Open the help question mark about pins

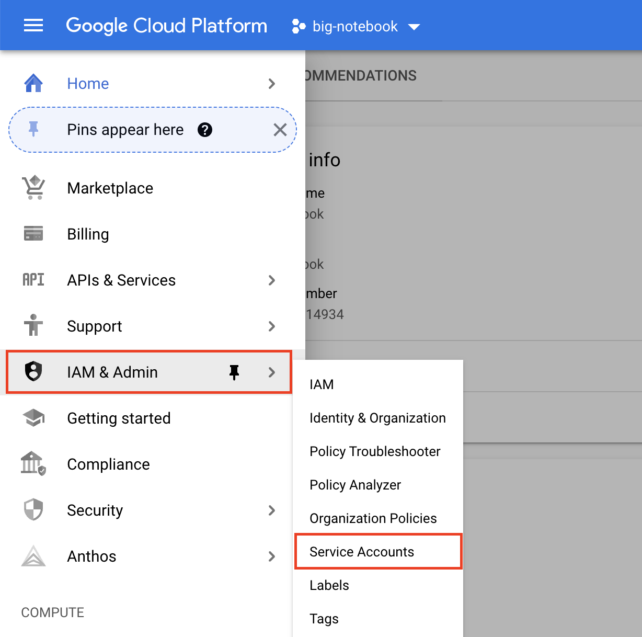click(x=205, y=130)
